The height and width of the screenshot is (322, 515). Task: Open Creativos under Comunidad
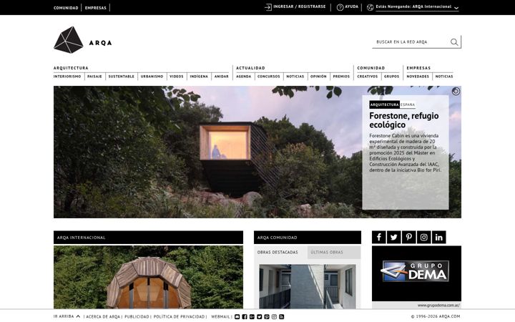click(x=367, y=77)
